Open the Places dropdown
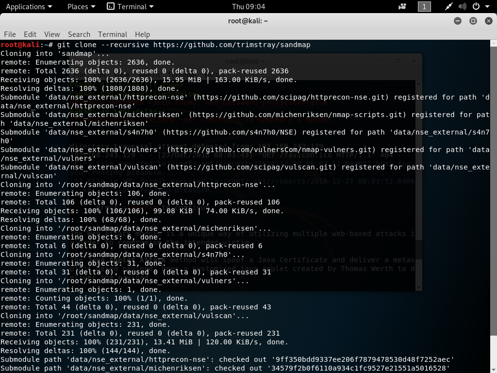Image resolution: width=497 pixels, height=373 pixels. pyautogui.click(x=78, y=7)
